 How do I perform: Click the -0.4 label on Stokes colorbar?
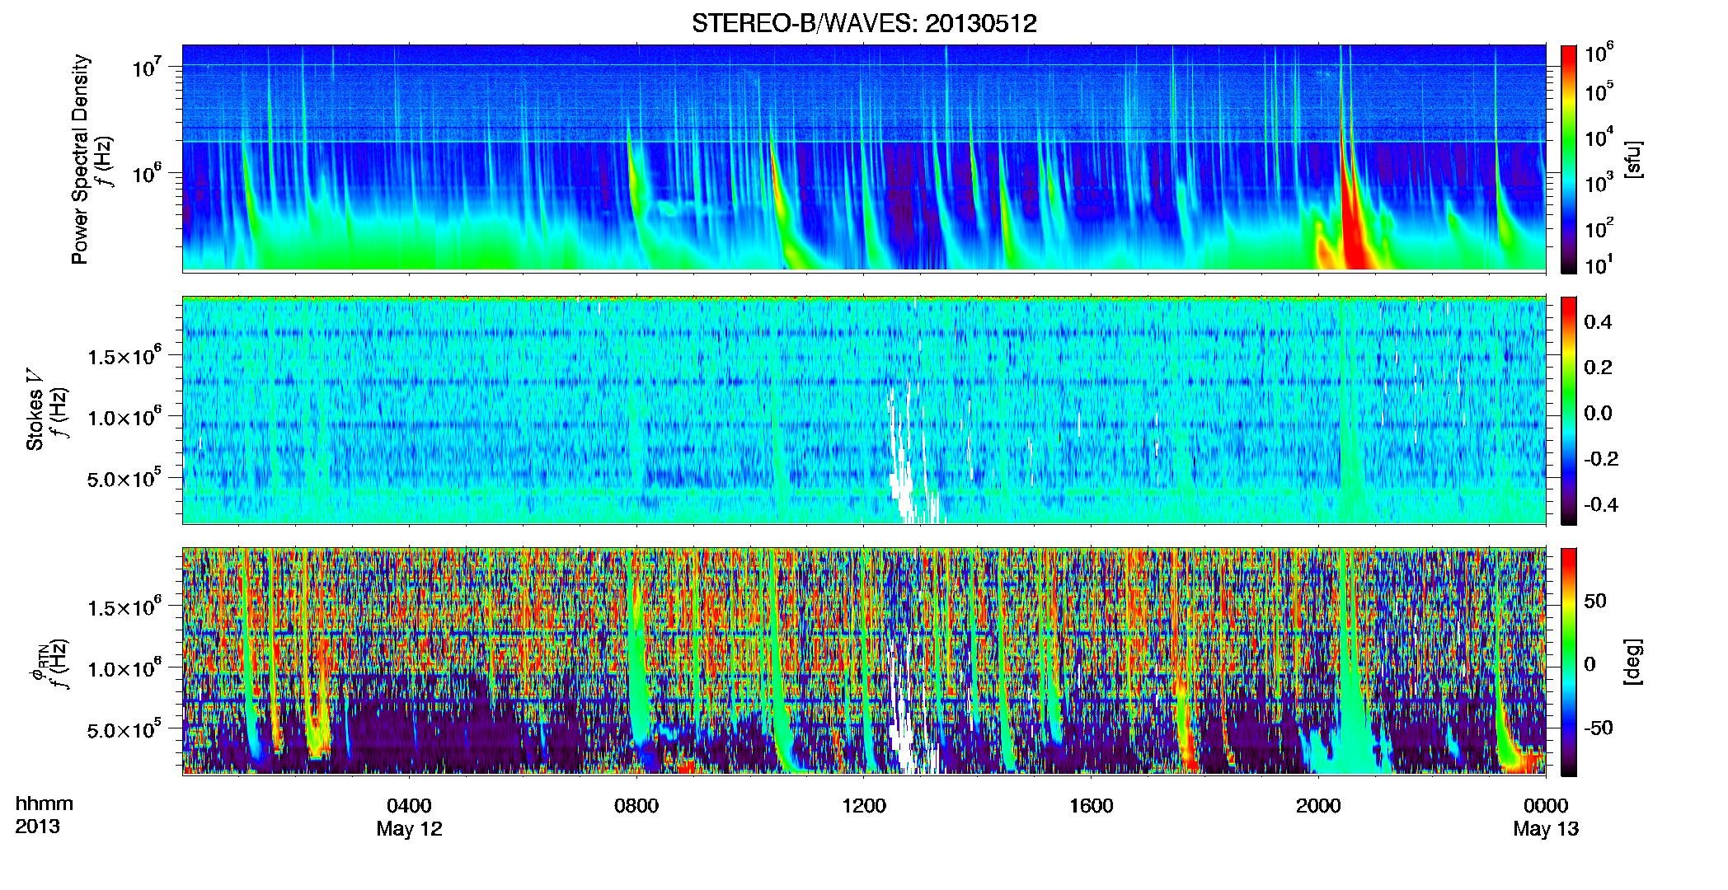1601,504
